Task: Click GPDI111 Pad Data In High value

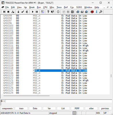Action: tap(75, 46)
